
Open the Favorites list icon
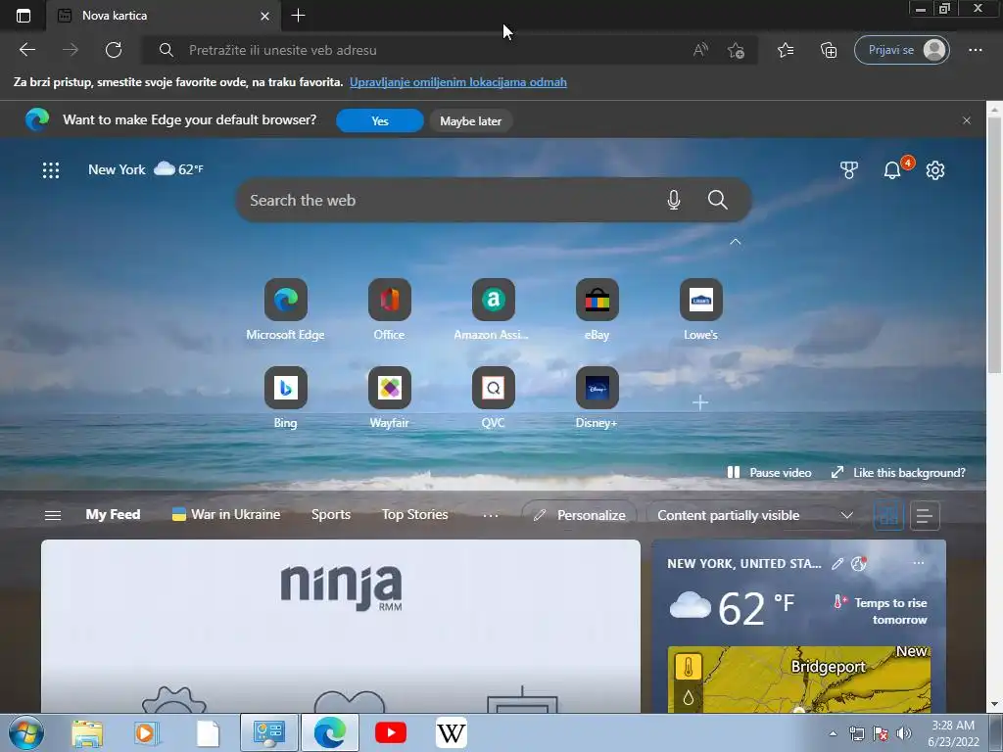pos(787,50)
